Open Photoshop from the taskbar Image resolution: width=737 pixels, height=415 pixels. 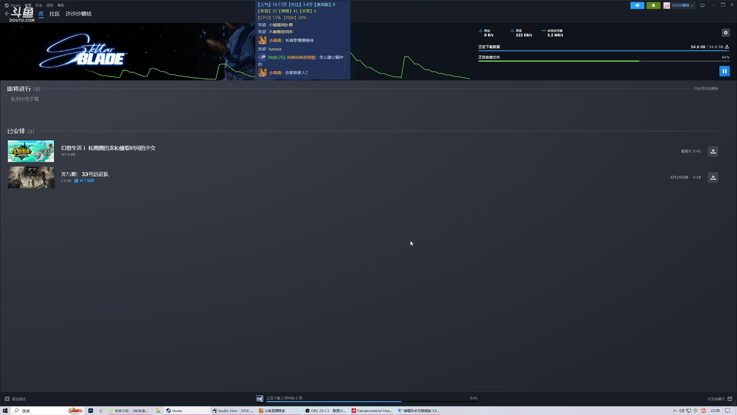(x=91, y=411)
